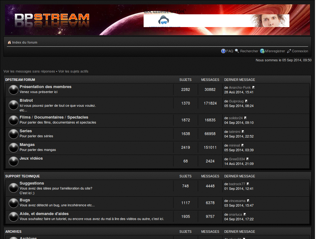Jump to Guiproiug's latest post icon

point(246,101)
